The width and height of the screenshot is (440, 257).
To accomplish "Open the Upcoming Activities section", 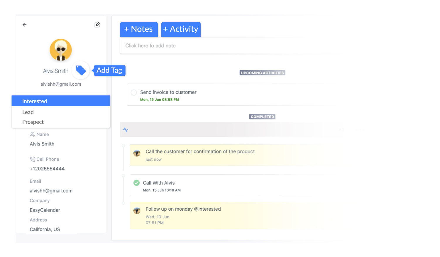I will pos(262,72).
